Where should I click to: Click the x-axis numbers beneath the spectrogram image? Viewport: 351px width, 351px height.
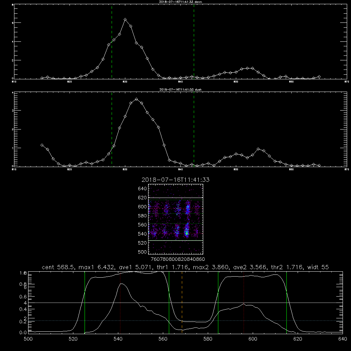[x=178, y=259]
